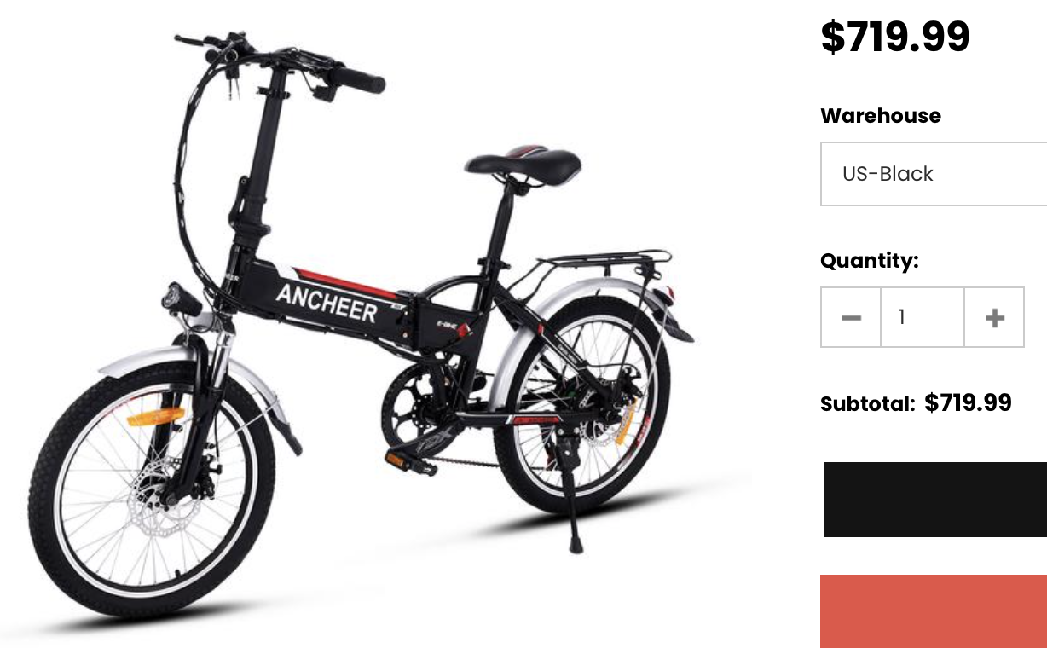Click the Quantity: field label

point(870,261)
